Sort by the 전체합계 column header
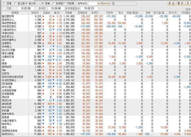 pyautogui.click(x=83, y=13)
